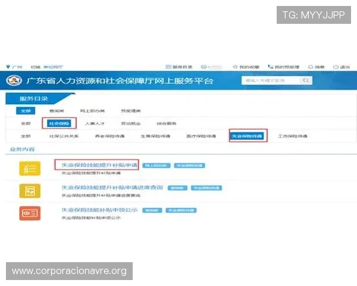Select the 查询类 tab

pyautogui.click(x=57, y=111)
